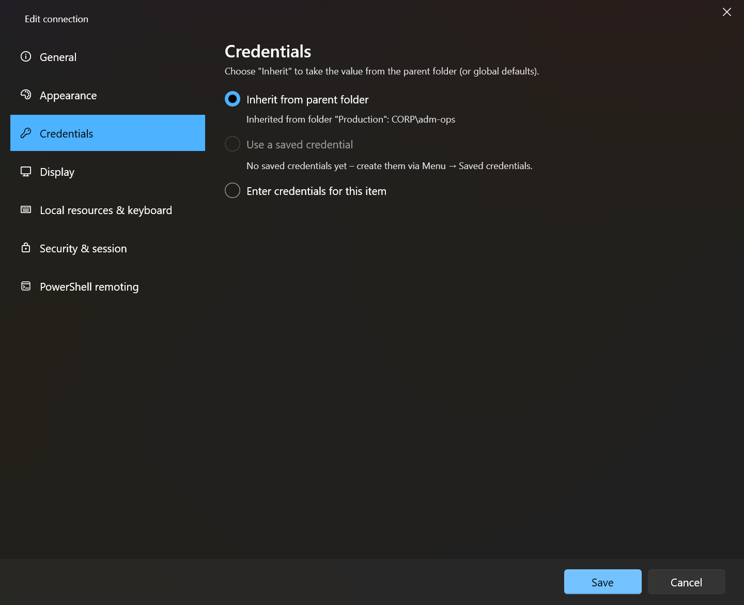Cancel editing the connection
Screen dimensions: 744x605
tap(687, 582)
